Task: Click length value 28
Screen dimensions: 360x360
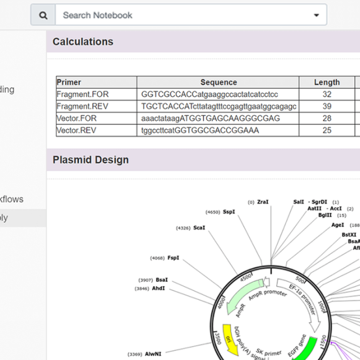Action: [327, 118]
